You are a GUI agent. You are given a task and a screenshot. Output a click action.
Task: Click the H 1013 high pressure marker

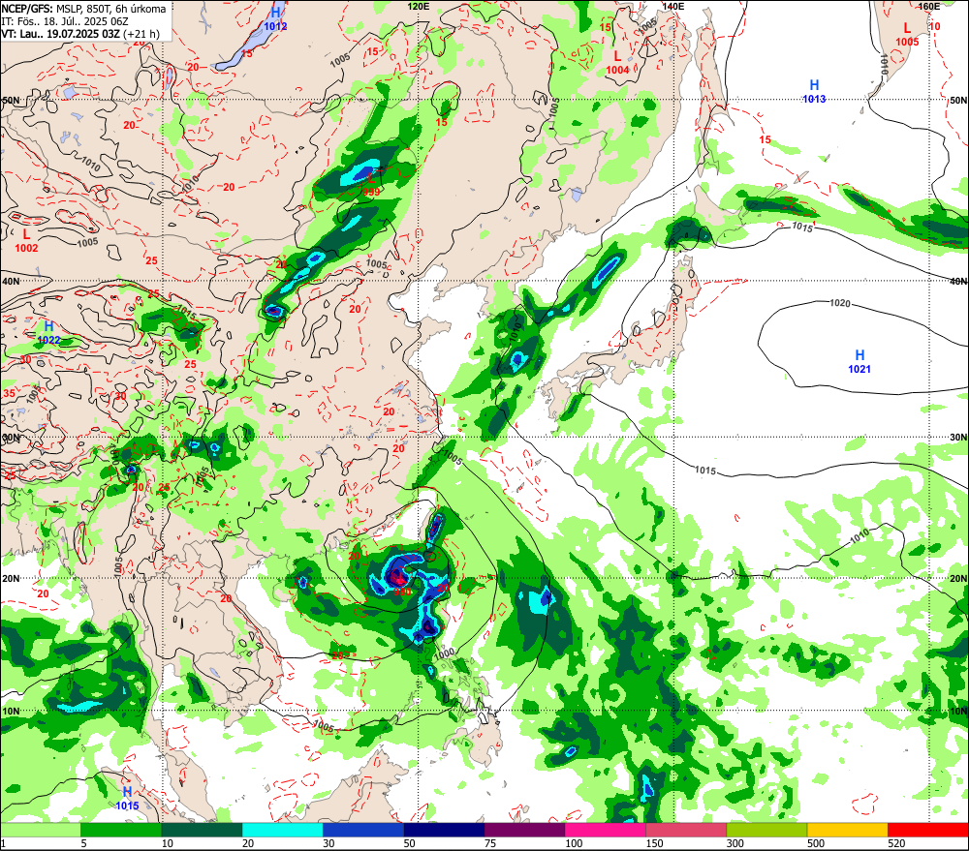815,91
